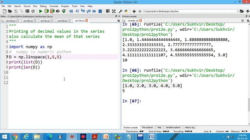Browse editor tabs icon left of pro12a.py
This screenshot has height=140, width=250.
point(2,21)
